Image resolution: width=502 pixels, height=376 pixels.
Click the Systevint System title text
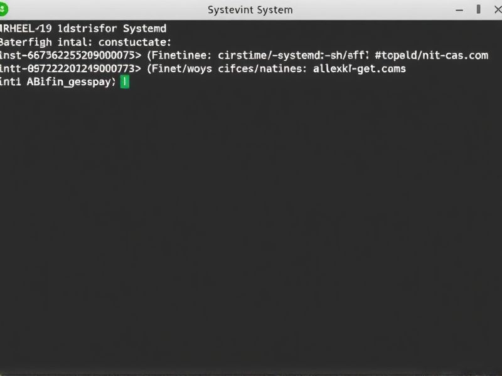pyautogui.click(x=250, y=9)
